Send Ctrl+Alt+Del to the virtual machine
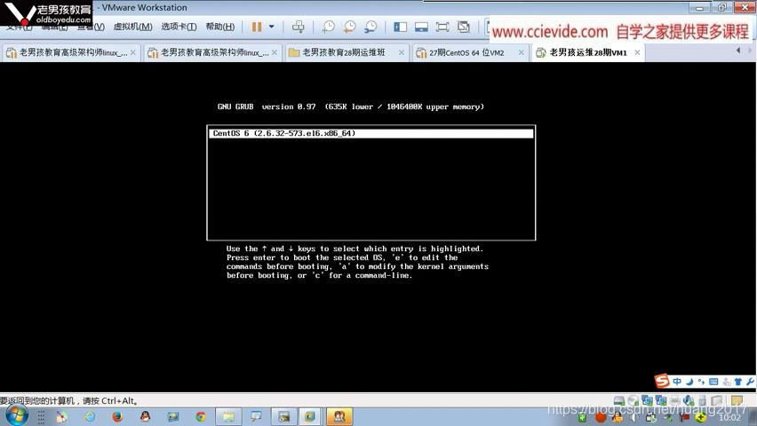Screen dimensions: 757x426 [x=298, y=27]
